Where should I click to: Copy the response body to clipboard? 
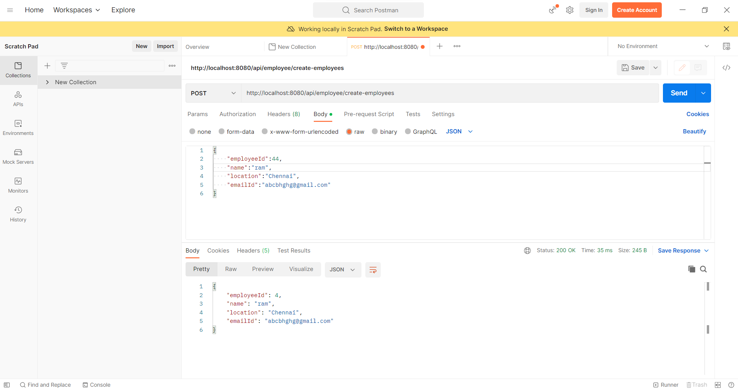(692, 269)
